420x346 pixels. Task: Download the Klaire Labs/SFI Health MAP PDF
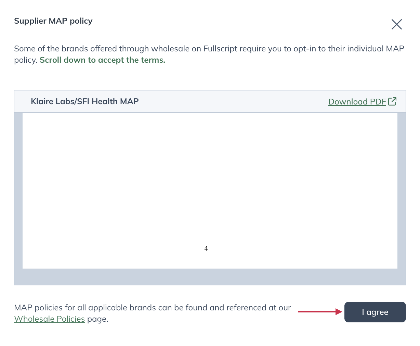click(x=357, y=101)
